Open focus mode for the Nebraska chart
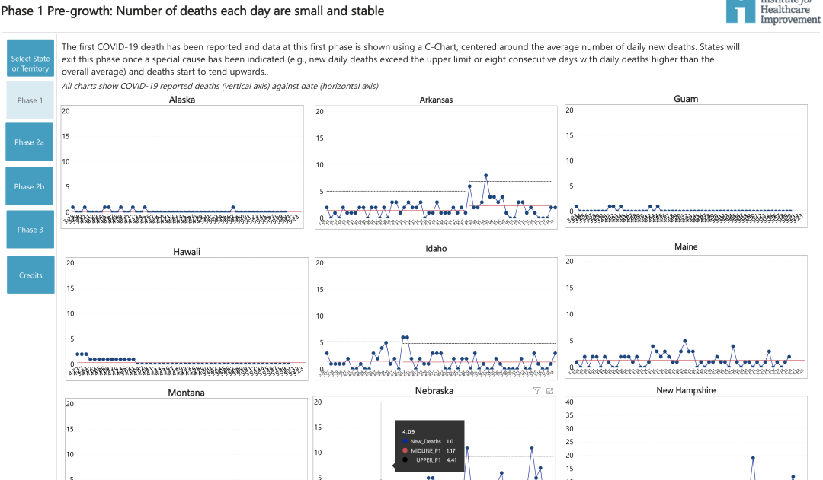Viewport: 823px width, 480px height. click(550, 390)
